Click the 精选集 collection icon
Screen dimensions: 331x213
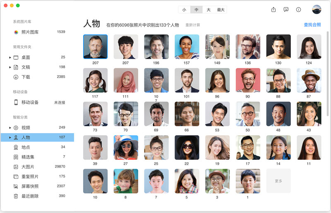pos(16,157)
